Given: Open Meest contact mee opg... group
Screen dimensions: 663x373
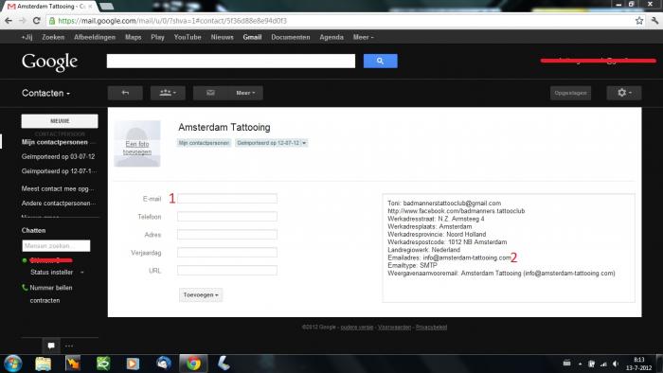Looking at the screenshot, I should 58,188.
